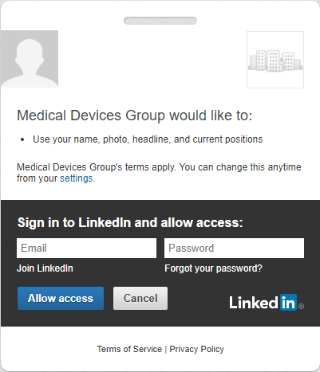This screenshot has width=320, height=372.
Task: Click the white Linked wordmark in the logo
Action: pos(254,303)
